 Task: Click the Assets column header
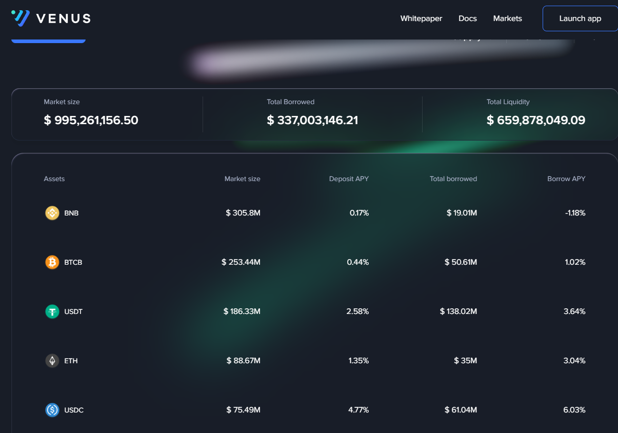click(54, 179)
